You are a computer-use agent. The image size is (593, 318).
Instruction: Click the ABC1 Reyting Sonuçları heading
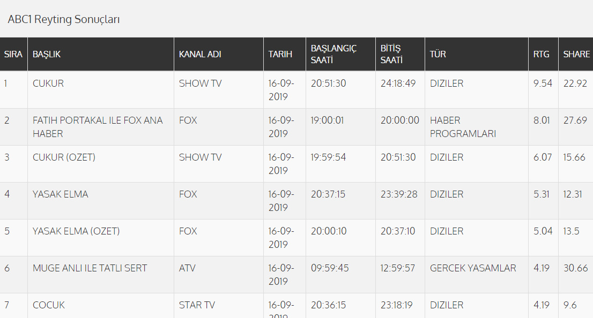pos(64,20)
